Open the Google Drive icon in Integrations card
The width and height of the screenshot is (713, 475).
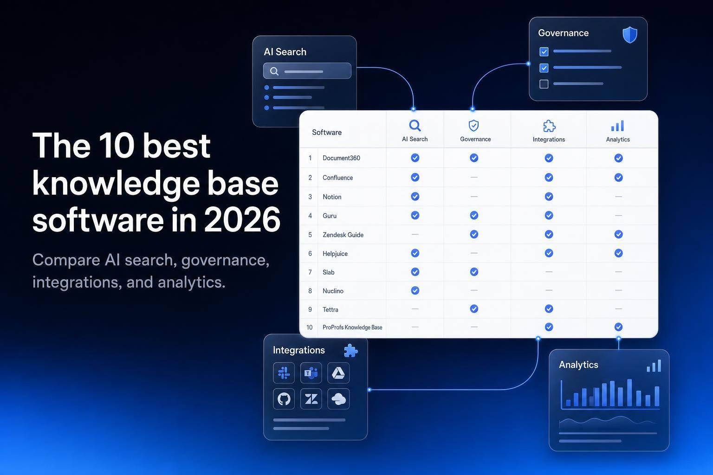click(x=338, y=373)
